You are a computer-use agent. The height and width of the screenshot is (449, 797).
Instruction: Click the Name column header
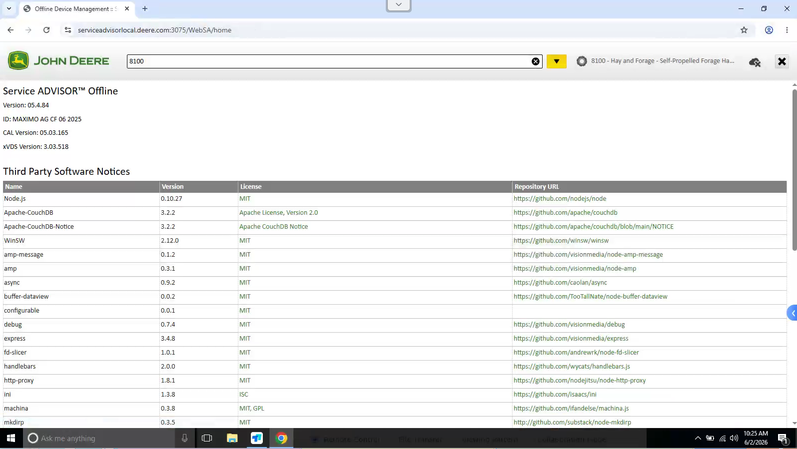pos(81,187)
